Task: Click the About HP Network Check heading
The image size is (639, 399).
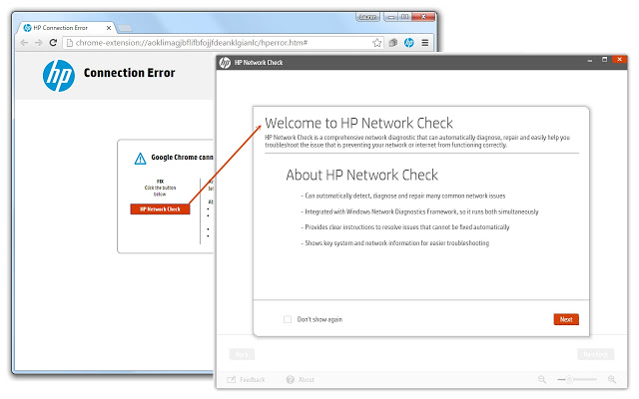Action: point(361,175)
